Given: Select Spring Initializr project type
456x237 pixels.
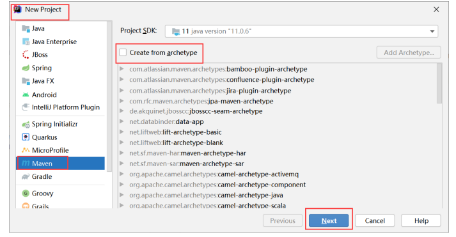Looking at the screenshot, I should tap(61, 125).
